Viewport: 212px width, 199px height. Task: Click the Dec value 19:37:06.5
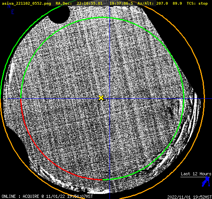pos(121,3)
